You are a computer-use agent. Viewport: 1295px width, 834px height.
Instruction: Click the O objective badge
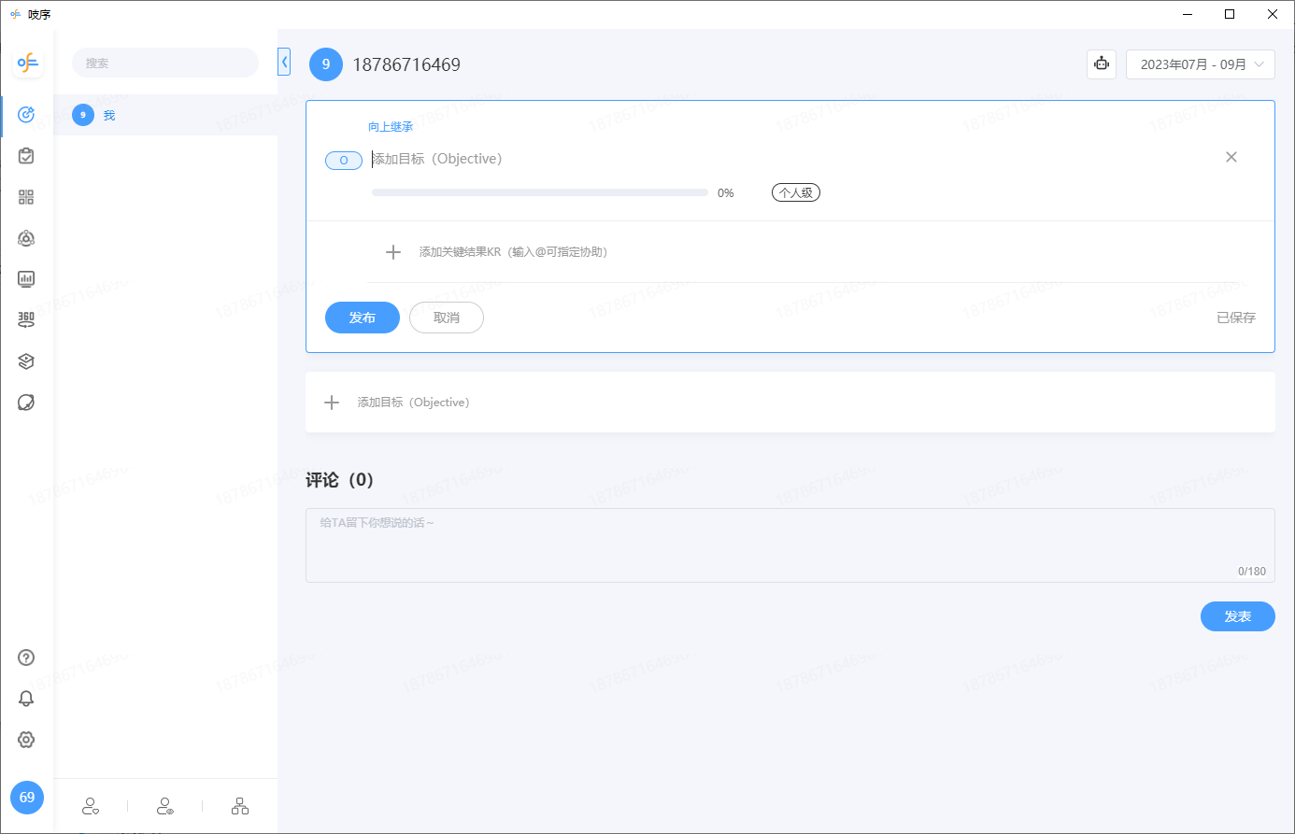[x=344, y=161]
